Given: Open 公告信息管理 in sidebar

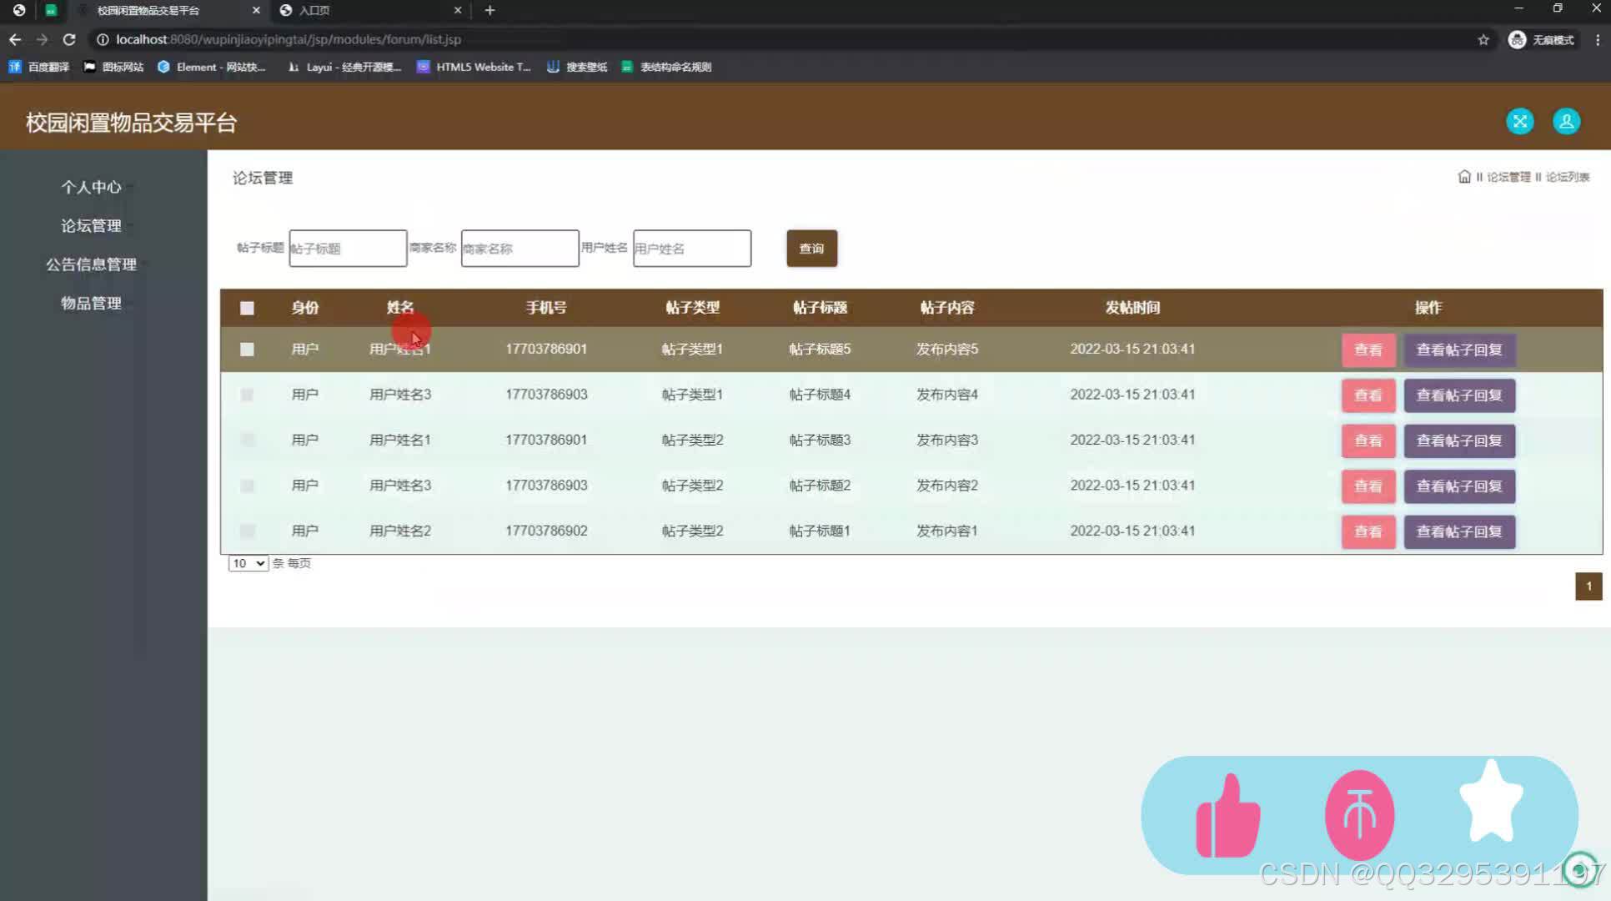Looking at the screenshot, I should click(x=91, y=264).
